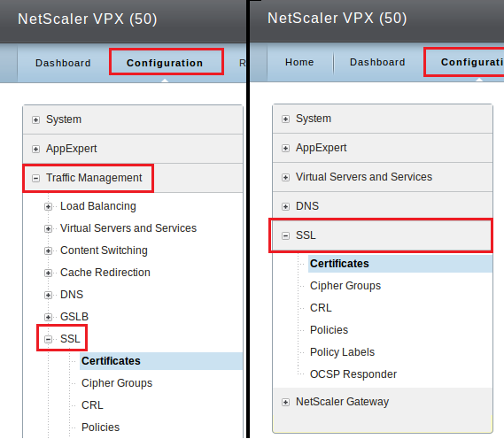Select Certificates in right panel SSL tree
The width and height of the screenshot is (504, 439).
click(x=339, y=264)
